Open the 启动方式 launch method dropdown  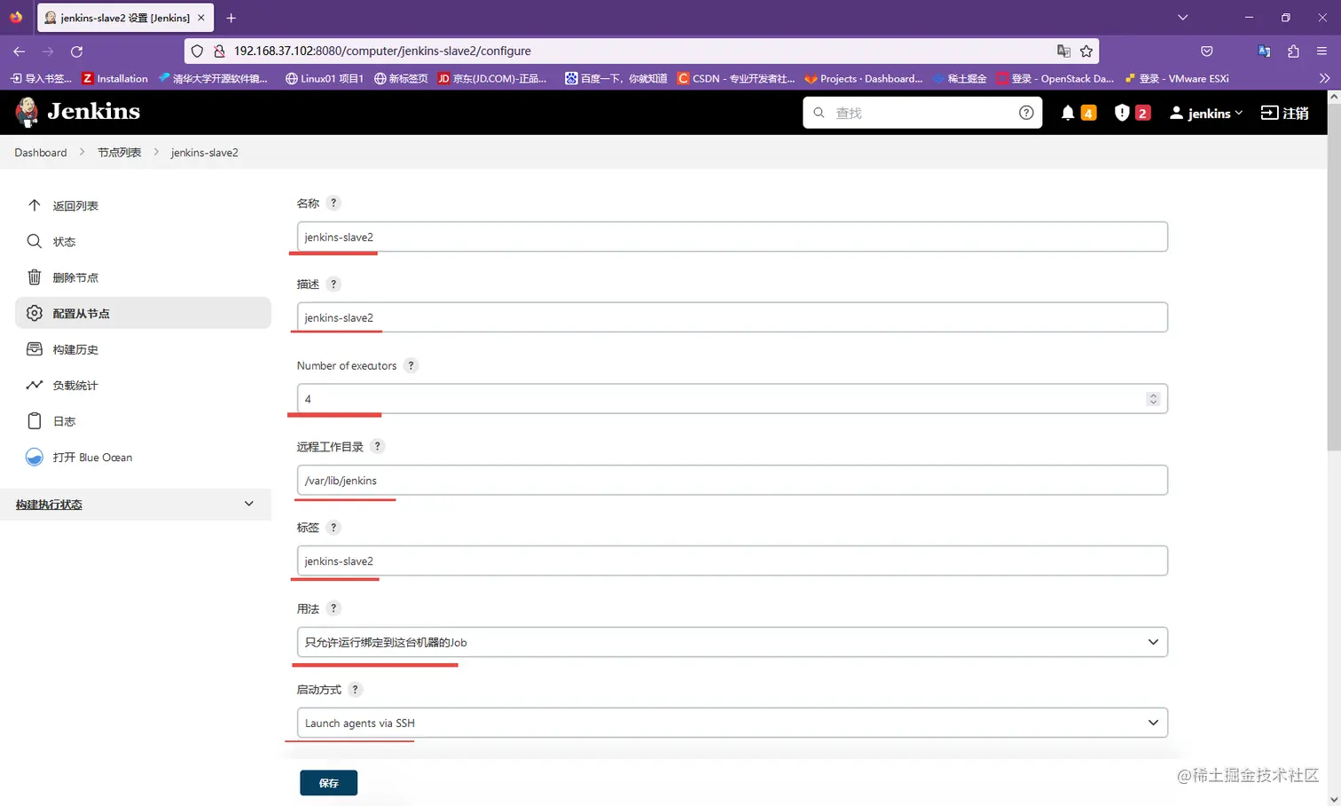coord(732,723)
